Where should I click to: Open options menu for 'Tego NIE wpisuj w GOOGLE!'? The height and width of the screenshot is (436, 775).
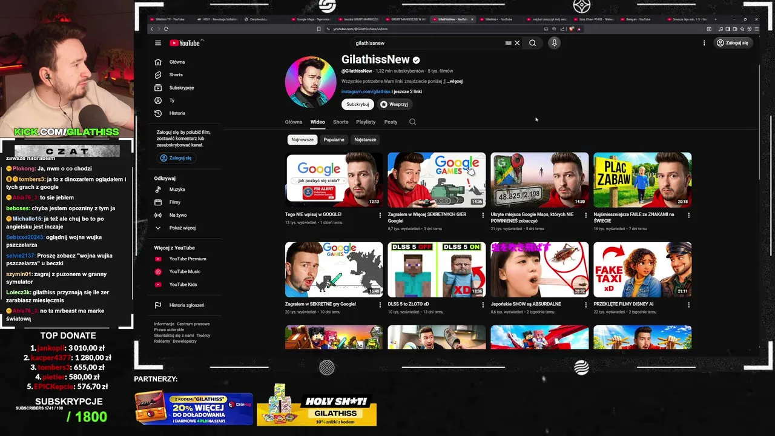pyautogui.click(x=380, y=215)
